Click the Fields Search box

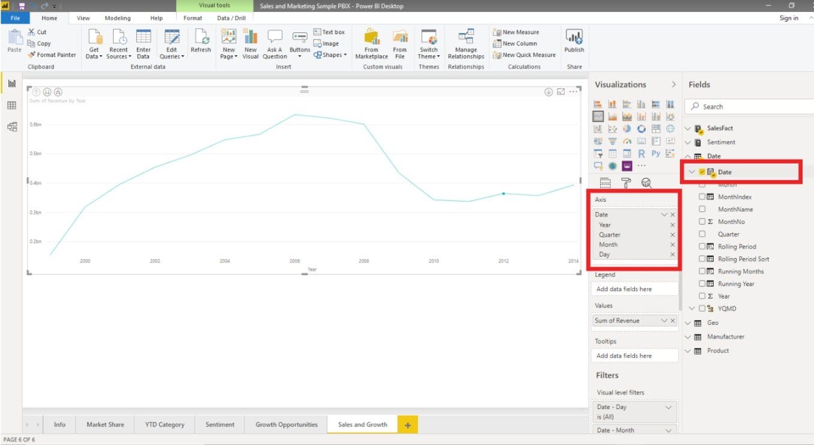point(750,106)
